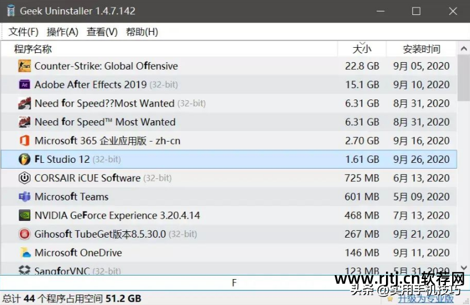Viewport: 470px width, 305px height.
Task: Click install date 9月 16, 2020
Action: coord(422,140)
